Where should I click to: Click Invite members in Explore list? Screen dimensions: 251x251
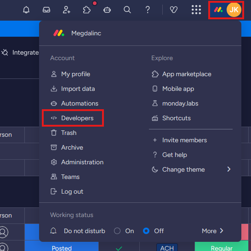pyautogui.click(x=179, y=140)
